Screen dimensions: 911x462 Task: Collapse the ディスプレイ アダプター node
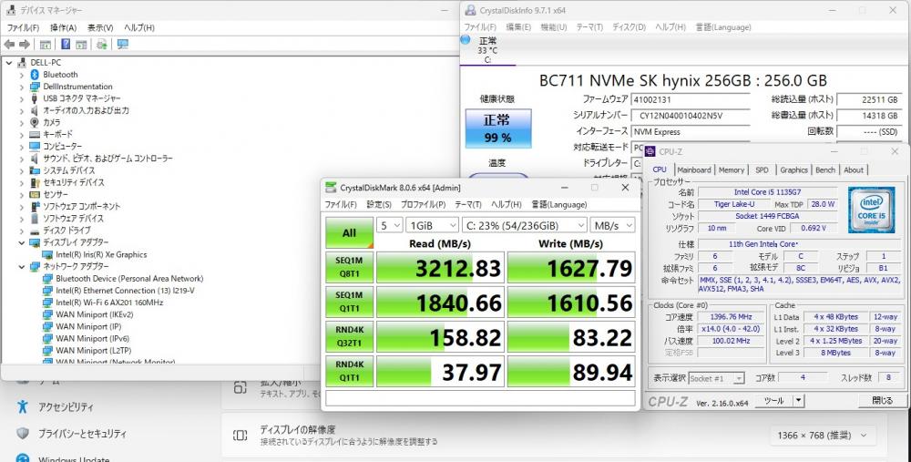(x=22, y=242)
